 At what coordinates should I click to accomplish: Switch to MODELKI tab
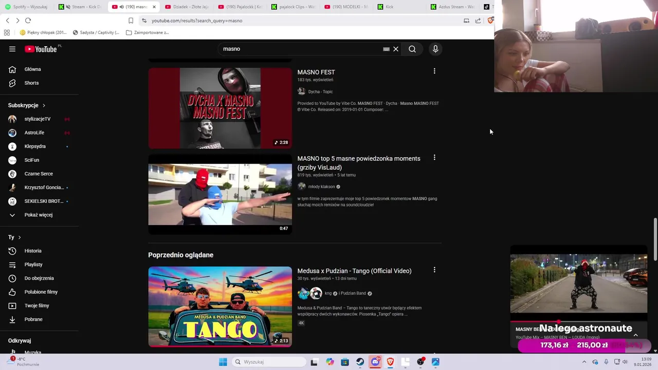click(346, 7)
